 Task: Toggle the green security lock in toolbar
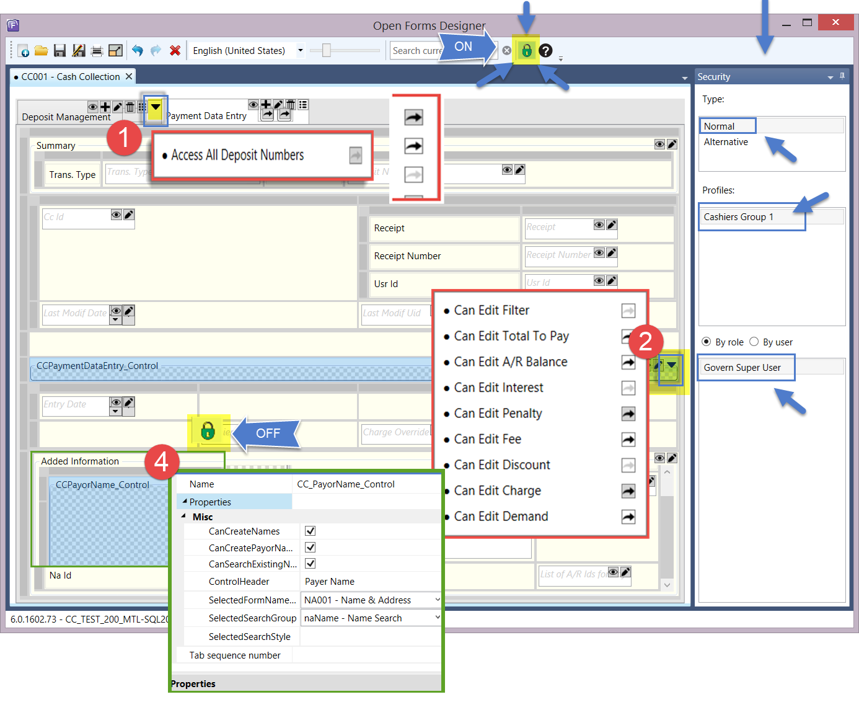coord(527,50)
